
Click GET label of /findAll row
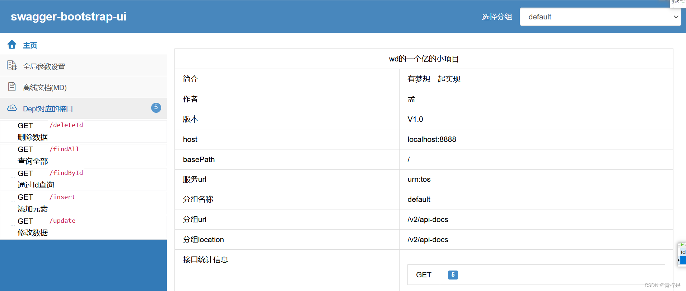(25, 149)
